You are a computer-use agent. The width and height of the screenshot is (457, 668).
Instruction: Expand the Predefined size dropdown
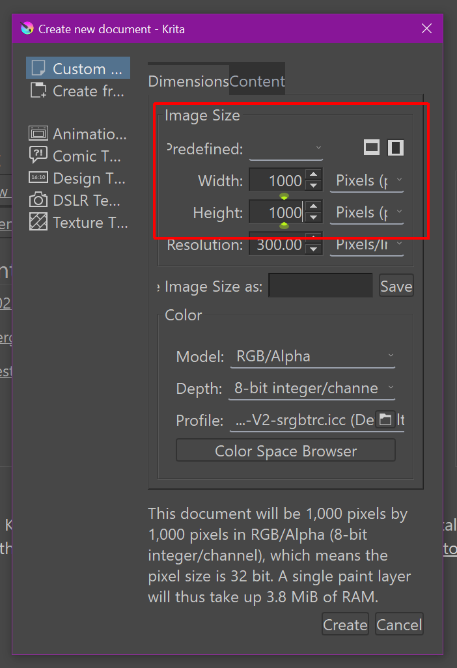pos(286,149)
